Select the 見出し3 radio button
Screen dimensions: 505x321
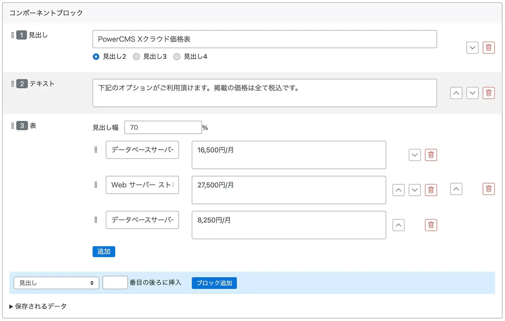coord(136,57)
